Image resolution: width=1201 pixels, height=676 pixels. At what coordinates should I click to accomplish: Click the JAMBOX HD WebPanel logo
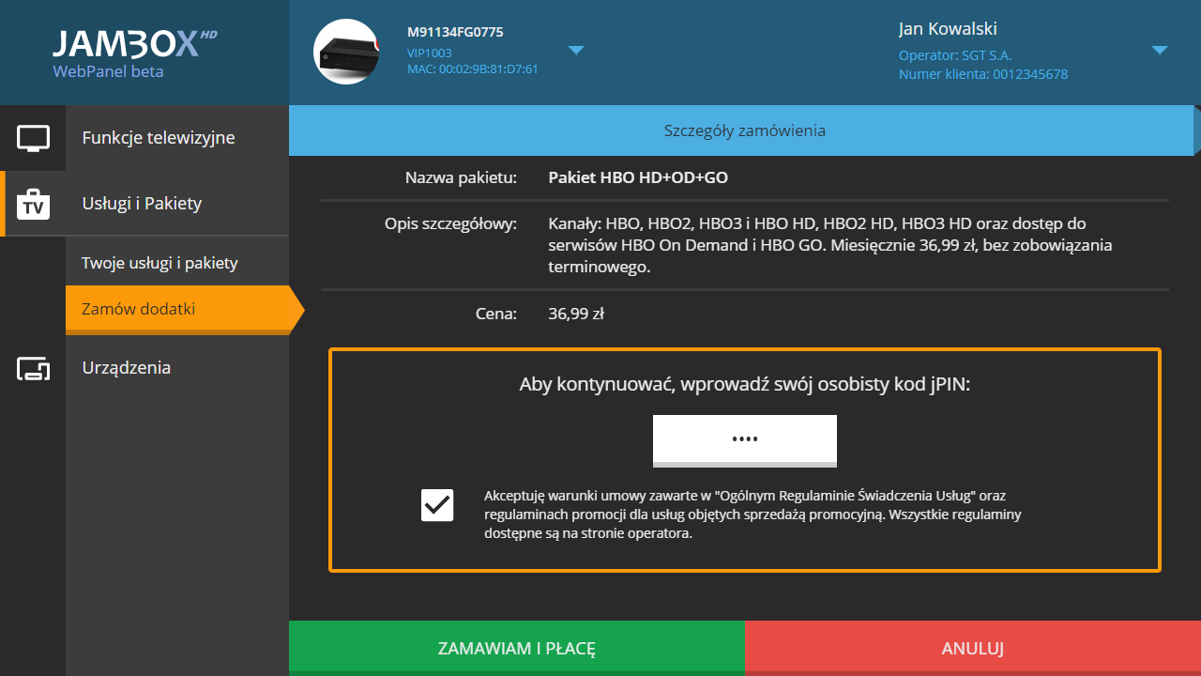[135, 53]
